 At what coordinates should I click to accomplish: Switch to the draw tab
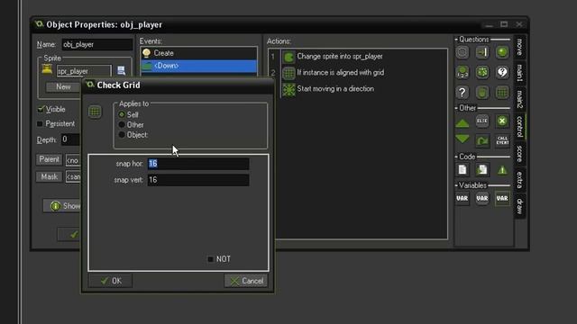pos(519,206)
